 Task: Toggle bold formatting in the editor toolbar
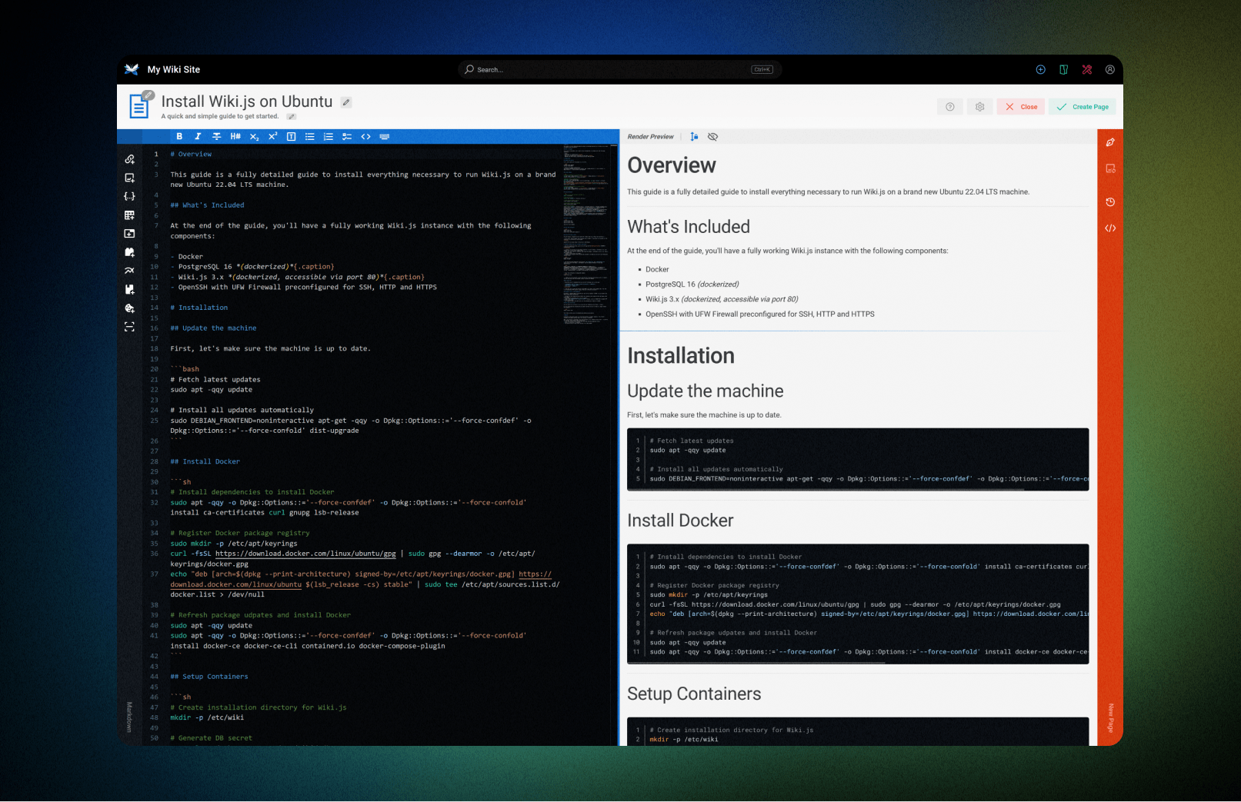(x=179, y=136)
